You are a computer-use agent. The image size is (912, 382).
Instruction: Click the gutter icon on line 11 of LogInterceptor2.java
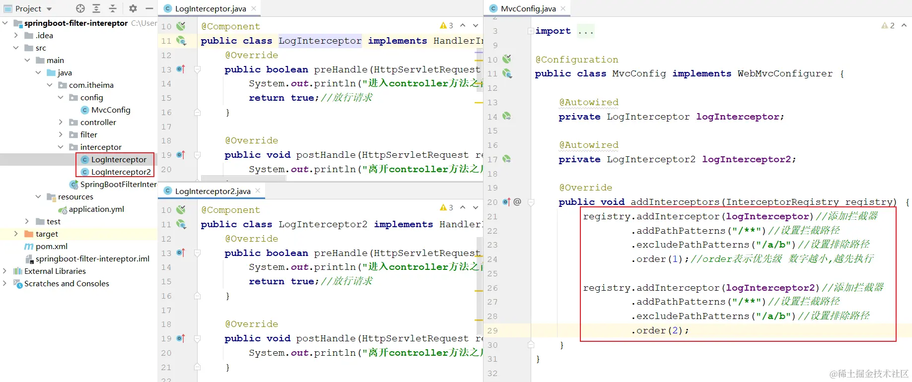[181, 224]
